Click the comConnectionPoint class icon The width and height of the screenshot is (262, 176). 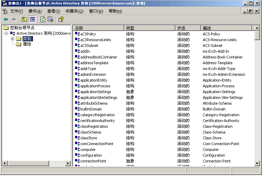[77, 144]
